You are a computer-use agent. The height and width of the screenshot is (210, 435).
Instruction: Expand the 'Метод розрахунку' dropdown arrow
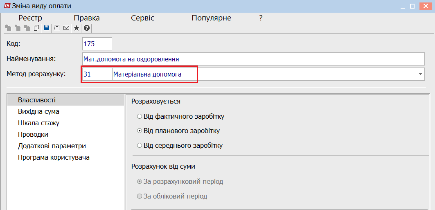coord(421,75)
